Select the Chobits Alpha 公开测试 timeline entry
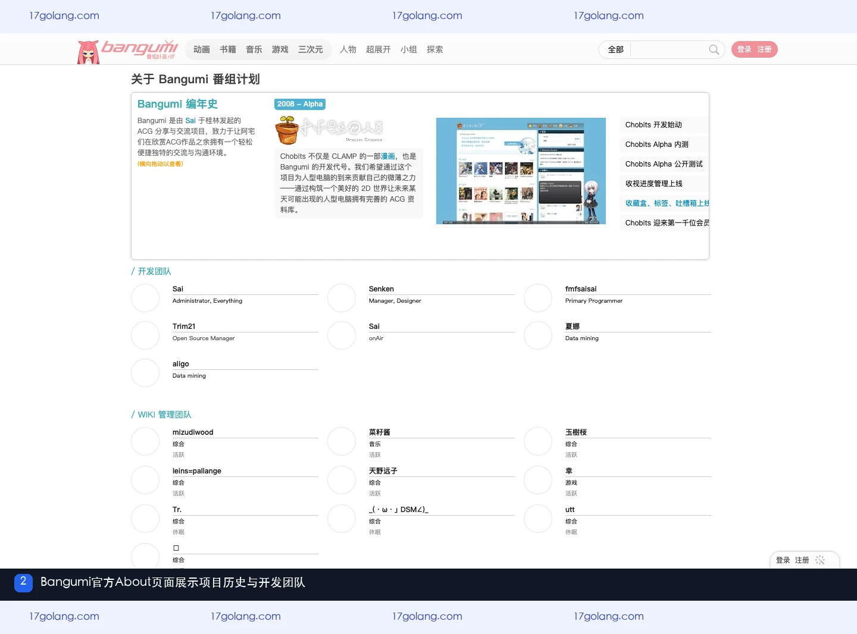This screenshot has width=857, height=634. pyautogui.click(x=664, y=164)
